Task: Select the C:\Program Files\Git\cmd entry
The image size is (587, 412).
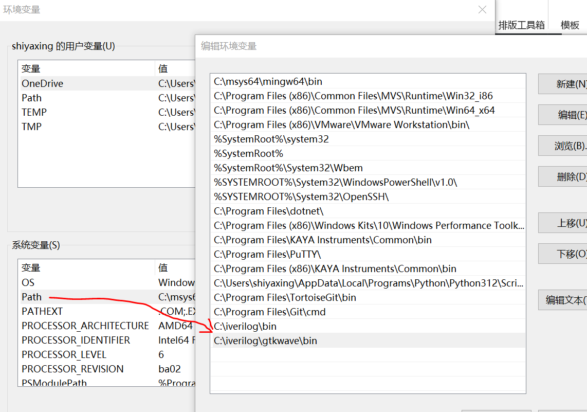Action: click(368, 312)
